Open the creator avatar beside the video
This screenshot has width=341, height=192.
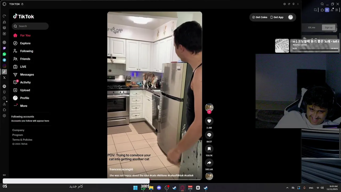click(209, 107)
